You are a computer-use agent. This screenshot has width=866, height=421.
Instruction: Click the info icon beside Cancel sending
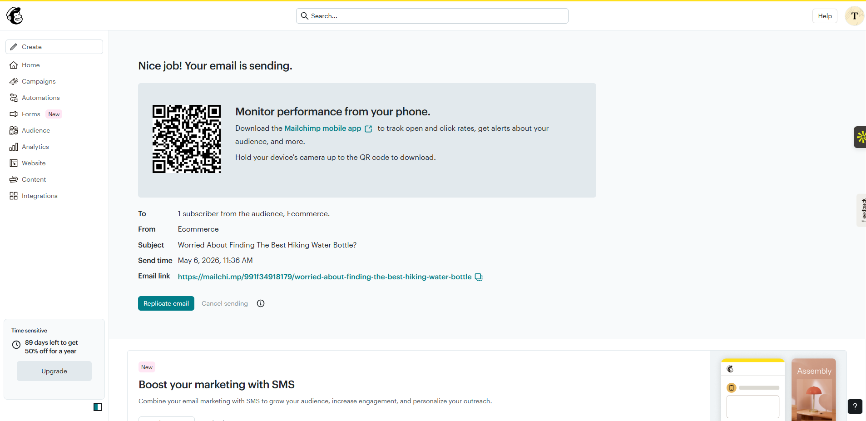coord(261,303)
